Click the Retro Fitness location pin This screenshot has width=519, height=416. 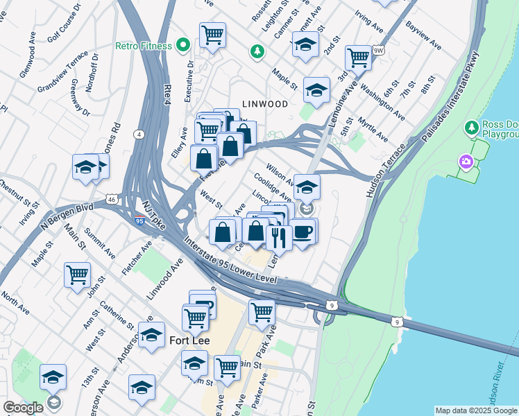182,44
